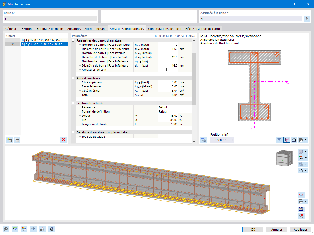Image resolution: width=314 pixels, height=235 pixels.
Task: Switch to the Section tab
Action: tap(27, 29)
